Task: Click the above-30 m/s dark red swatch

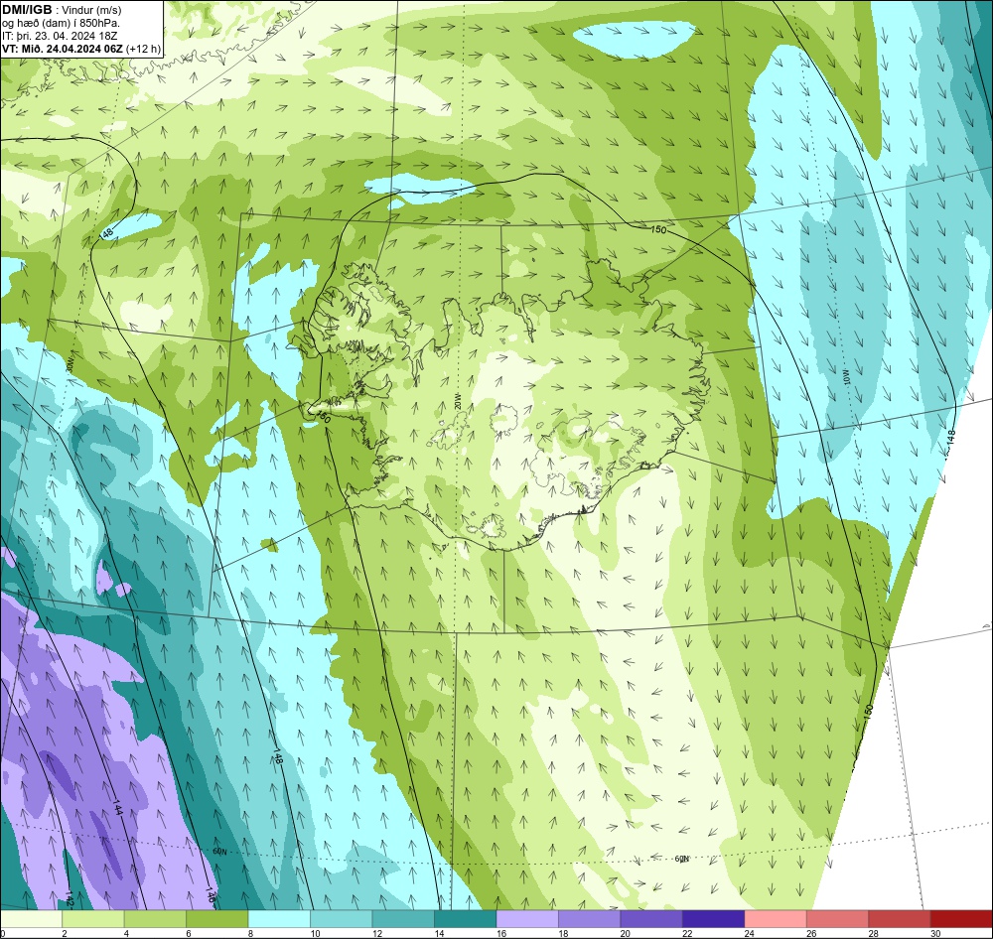Action: (962, 919)
